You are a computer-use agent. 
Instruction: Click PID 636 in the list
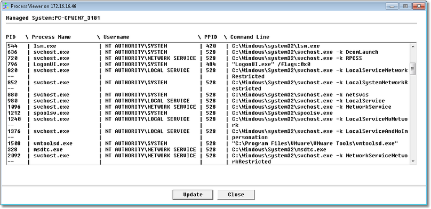tap(12, 52)
